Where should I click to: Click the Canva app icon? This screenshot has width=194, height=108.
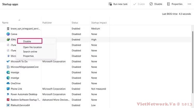point(8,34)
